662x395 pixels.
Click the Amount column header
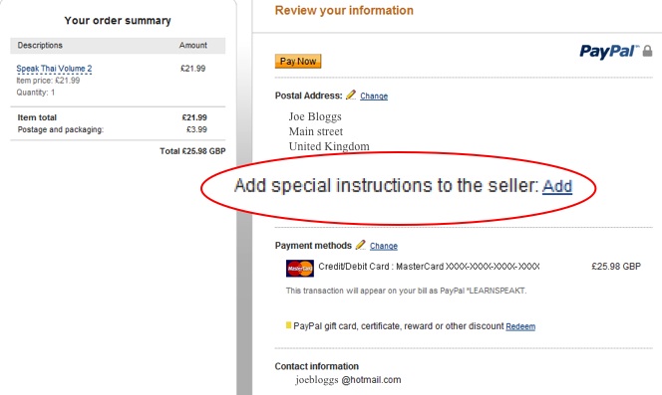[x=193, y=45]
